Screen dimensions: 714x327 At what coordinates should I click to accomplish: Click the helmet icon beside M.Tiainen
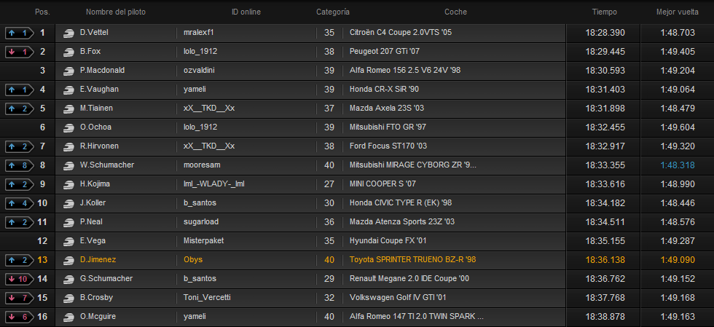coord(68,109)
